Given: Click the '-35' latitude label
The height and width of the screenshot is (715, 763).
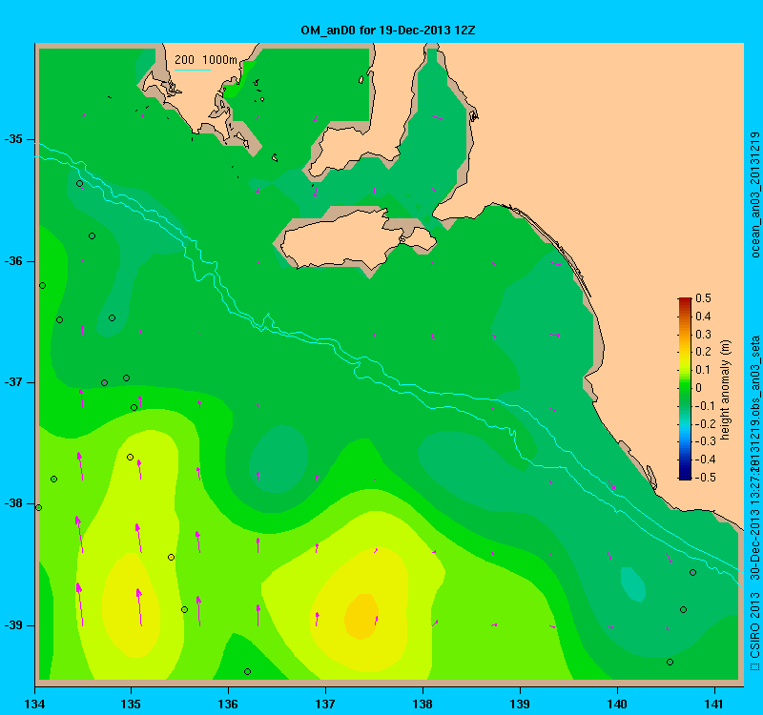Looking at the screenshot, I should [13, 139].
